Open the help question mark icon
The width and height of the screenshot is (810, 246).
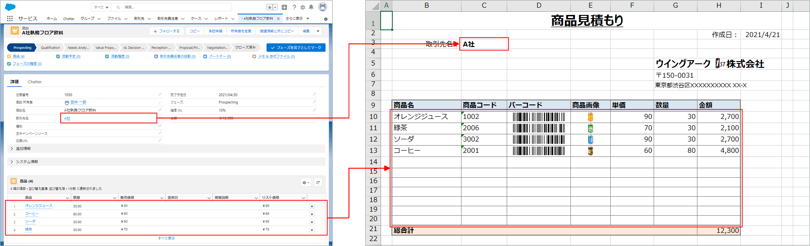pos(294,7)
